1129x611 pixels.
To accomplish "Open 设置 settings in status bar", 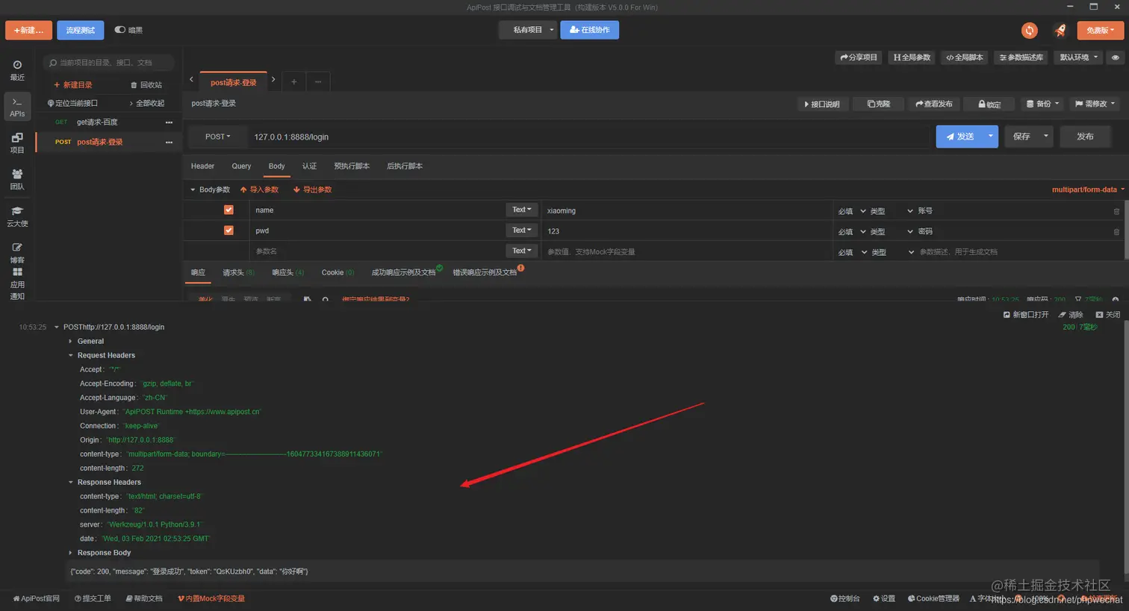I will (x=883, y=598).
